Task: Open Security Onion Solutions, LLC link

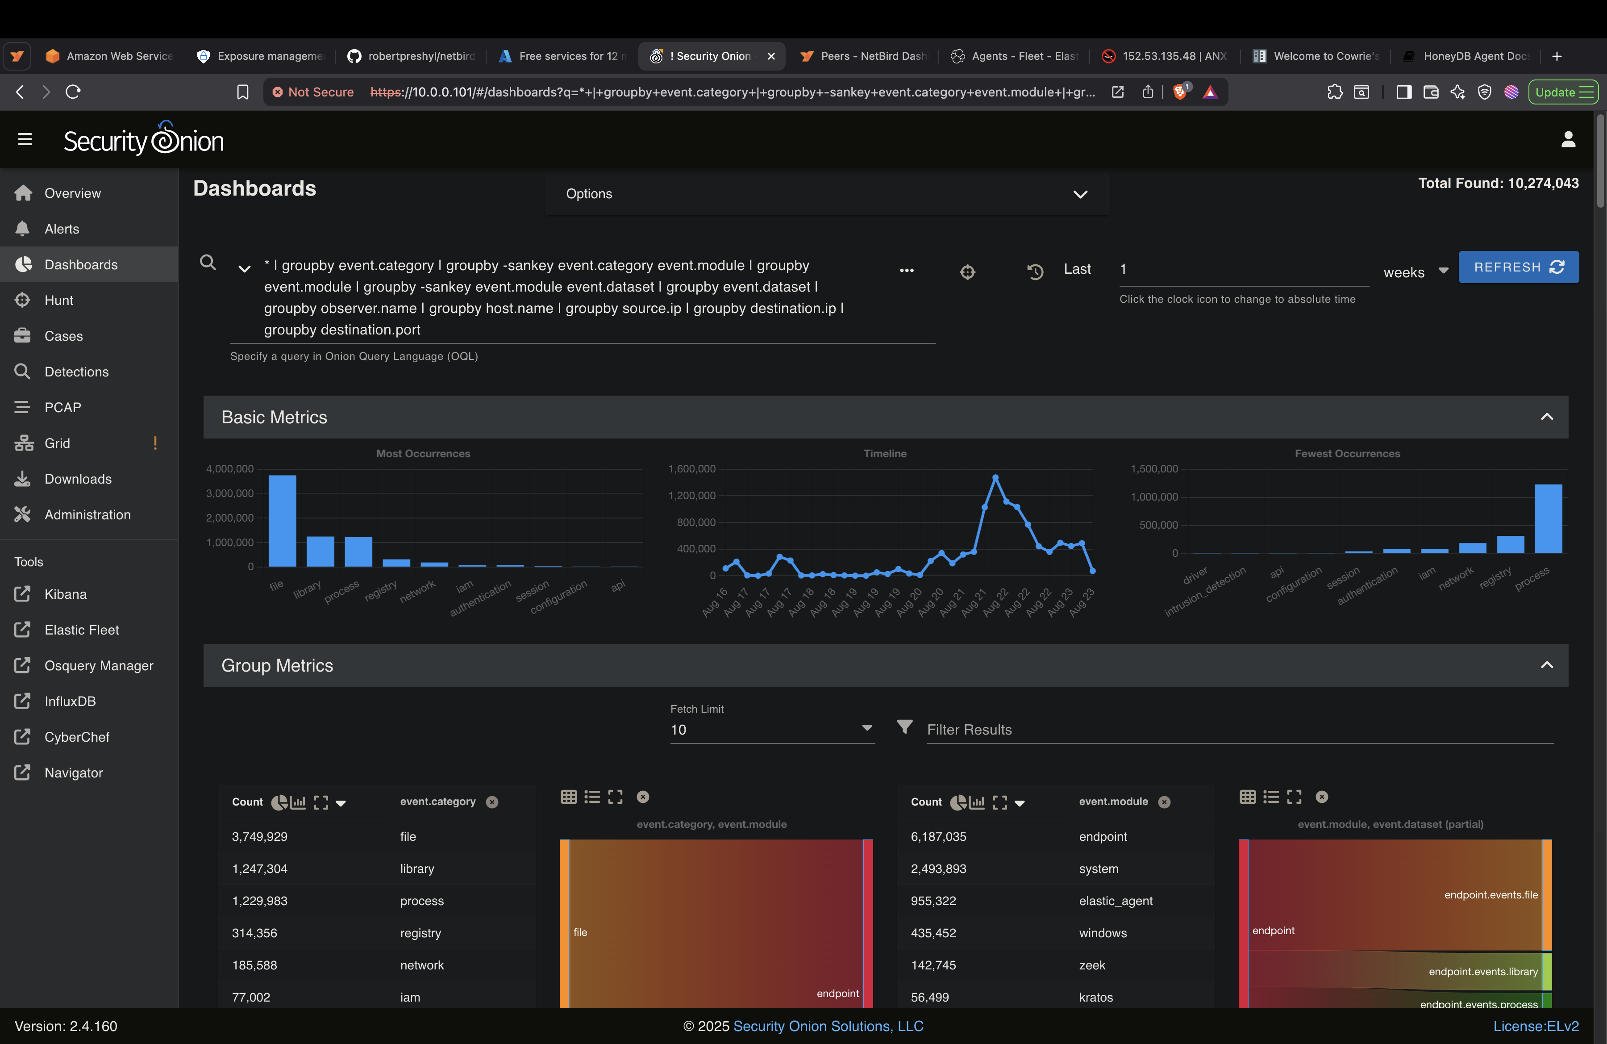Action: (x=828, y=1026)
